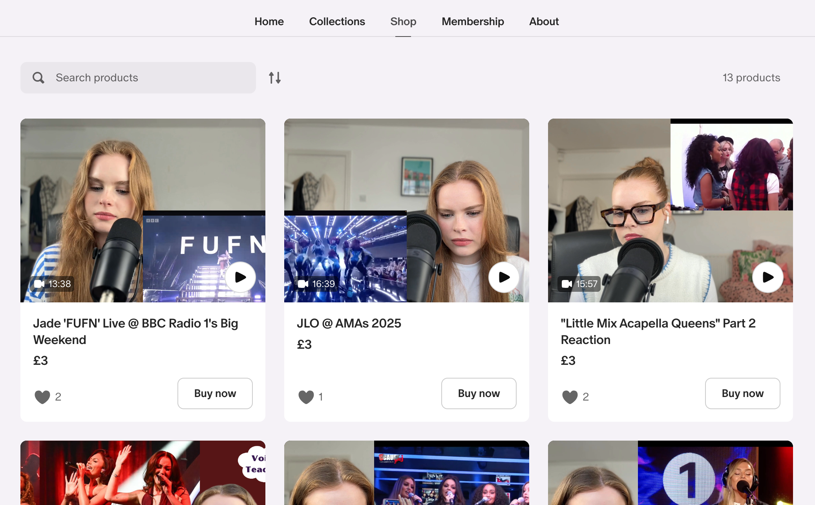The height and width of the screenshot is (505, 815).
Task: Like the JLO @ AMAs 2025 product
Action: 306,397
